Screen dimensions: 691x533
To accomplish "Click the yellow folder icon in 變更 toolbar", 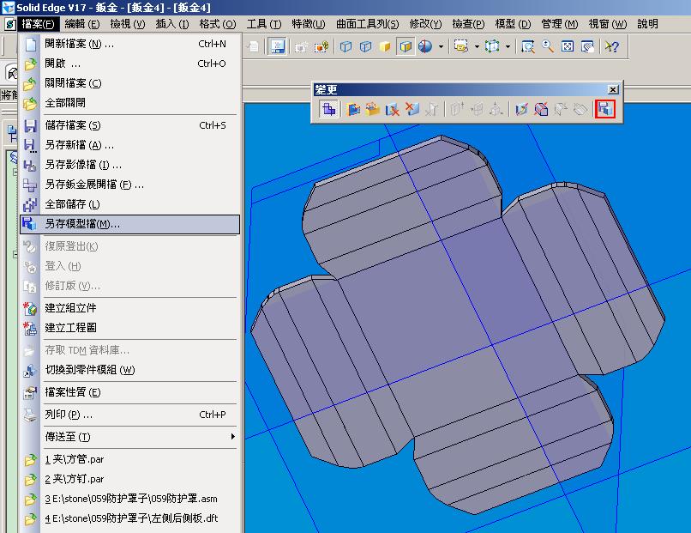I will pyautogui.click(x=373, y=109).
